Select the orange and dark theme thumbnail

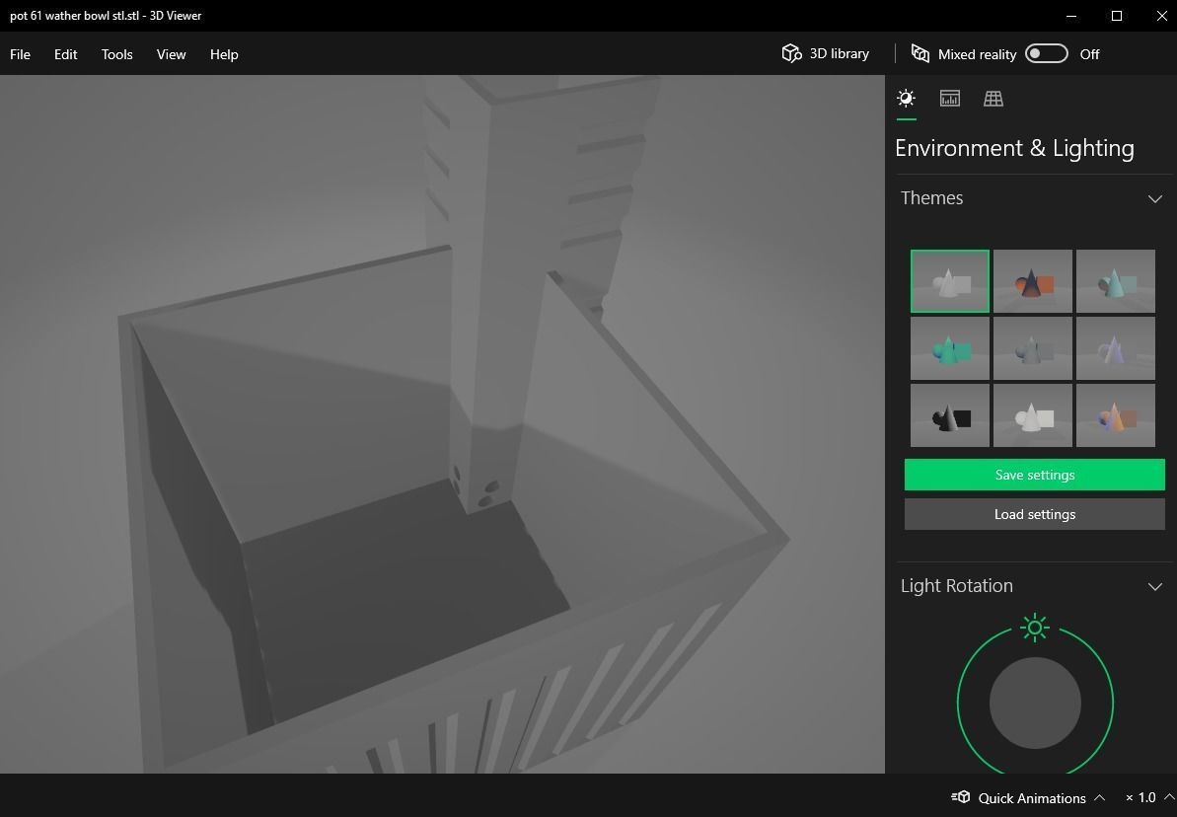(1033, 281)
